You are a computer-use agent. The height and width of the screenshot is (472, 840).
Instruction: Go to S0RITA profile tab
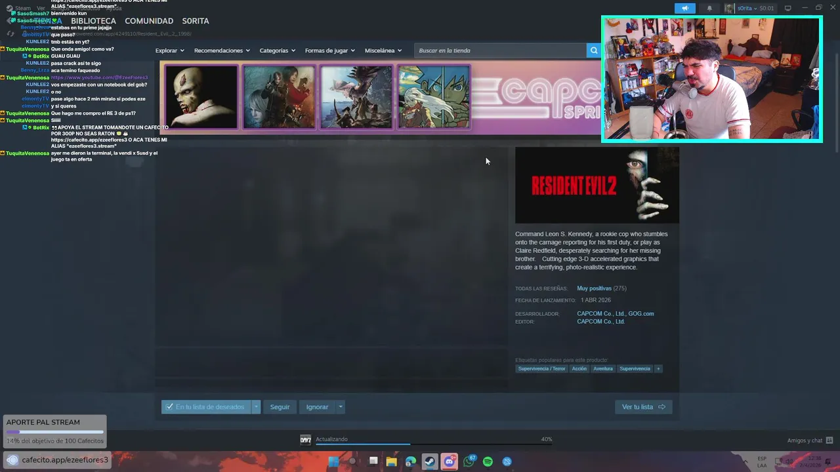coord(196,21)
